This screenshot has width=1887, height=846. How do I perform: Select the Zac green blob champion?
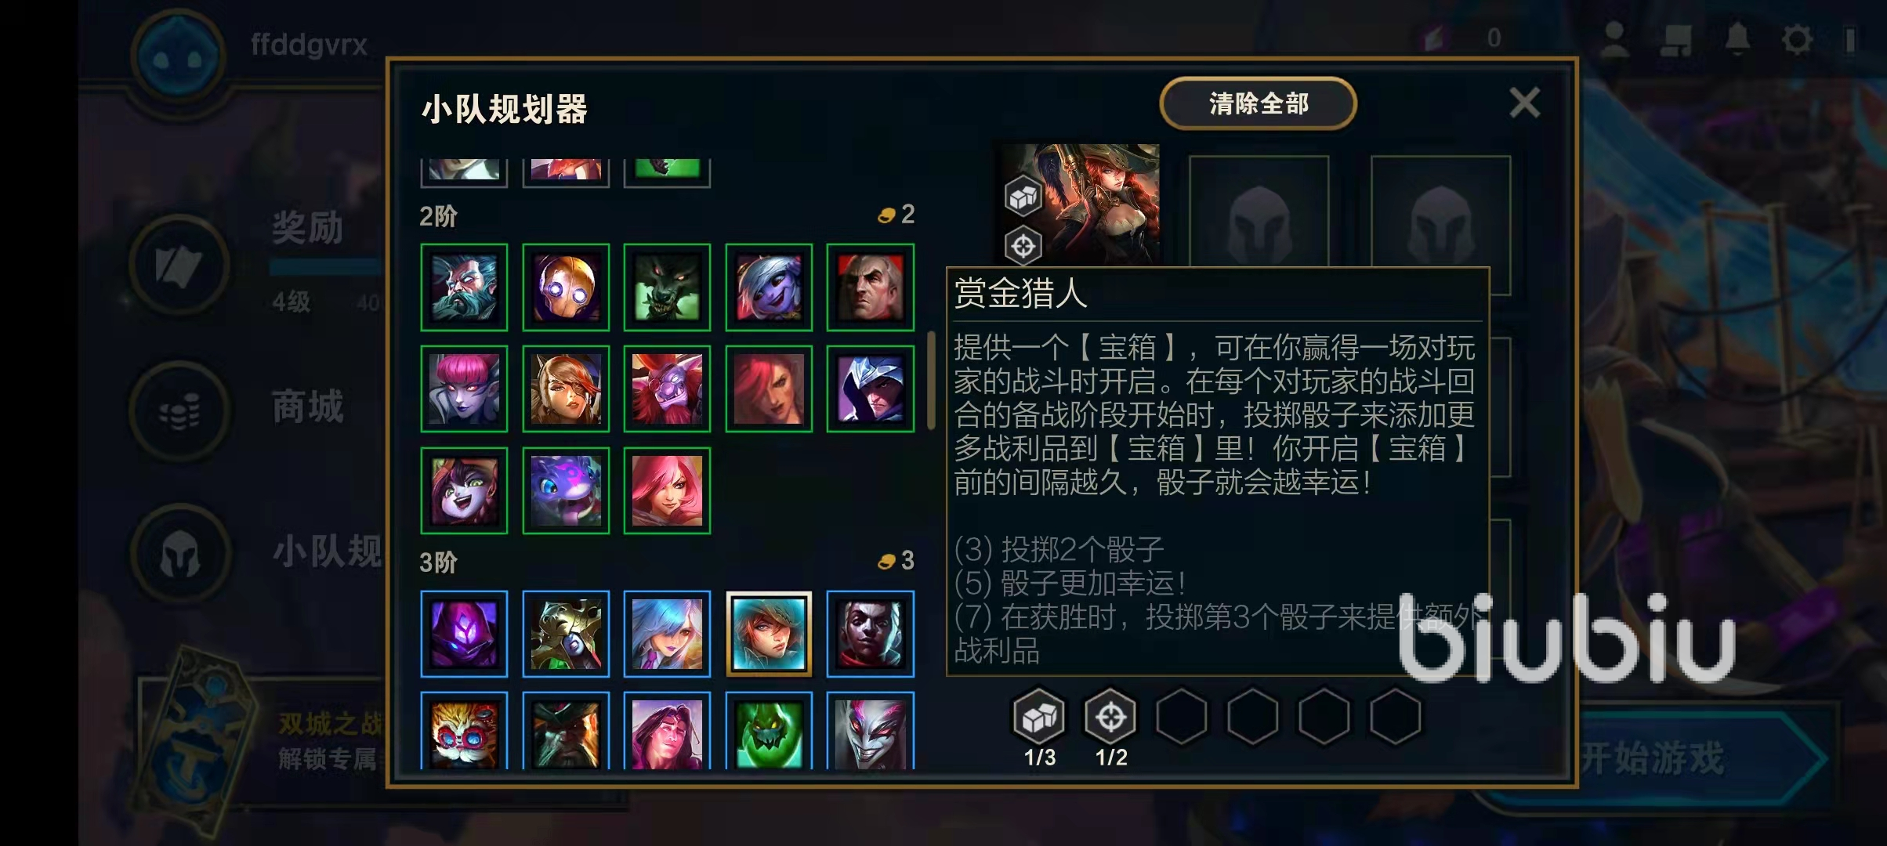coord(769,732)
